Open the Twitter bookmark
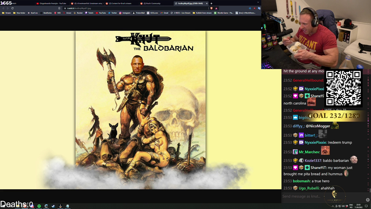371x209 pixels. 112,13
